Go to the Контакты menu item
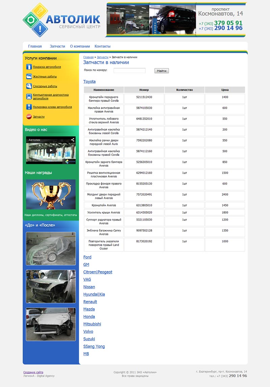Viewport: 270px width, 387px height. click(x=102, y=46)
